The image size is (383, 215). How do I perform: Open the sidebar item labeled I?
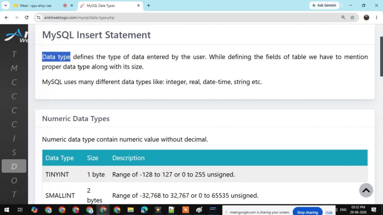(14, 138)
